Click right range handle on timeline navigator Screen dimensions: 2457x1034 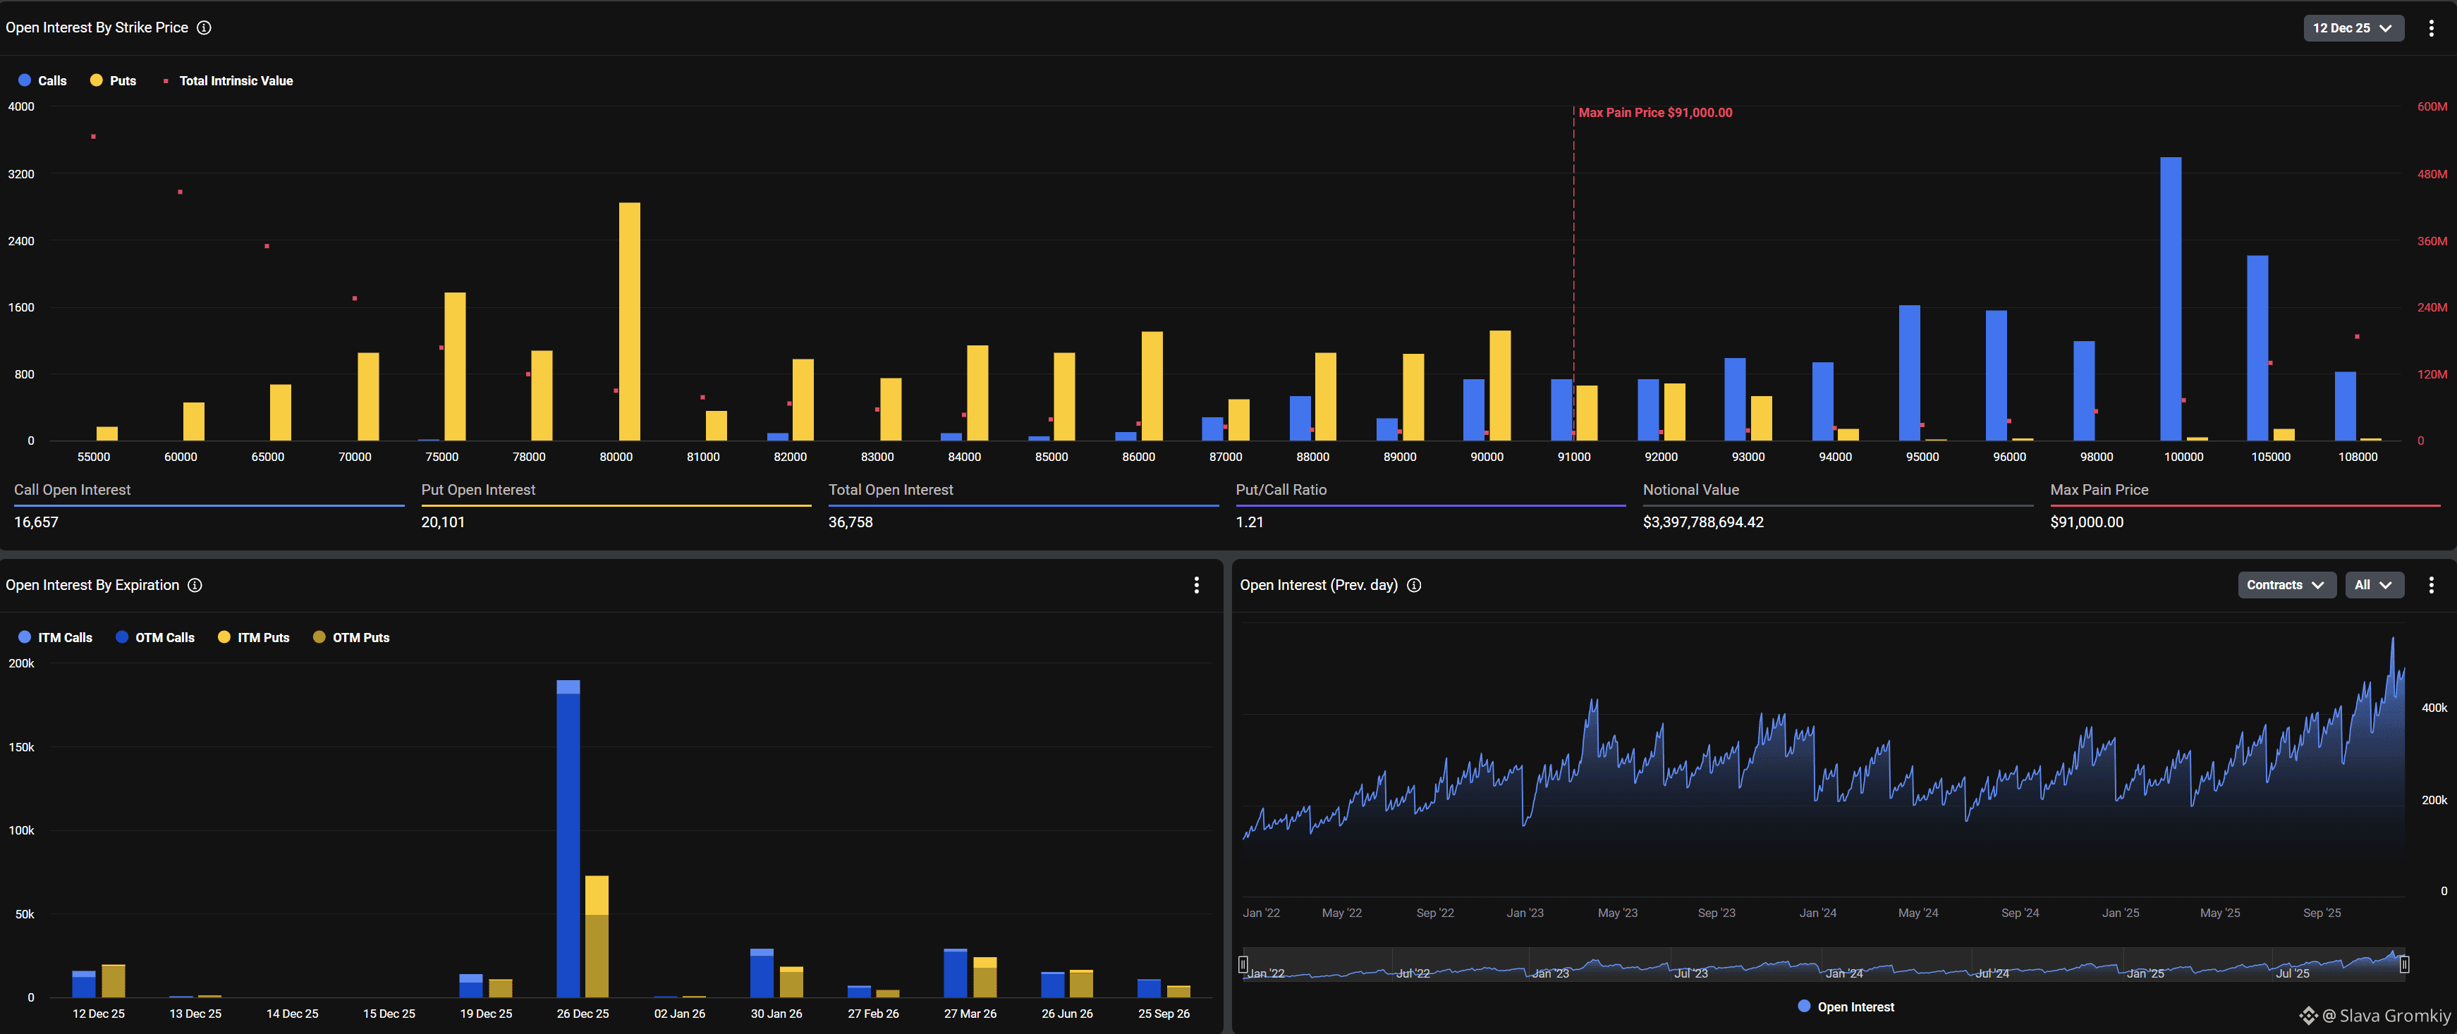2403,964
